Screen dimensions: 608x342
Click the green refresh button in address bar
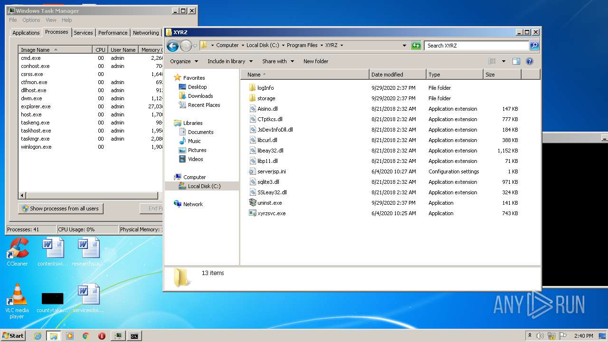(x=416, y=46)
